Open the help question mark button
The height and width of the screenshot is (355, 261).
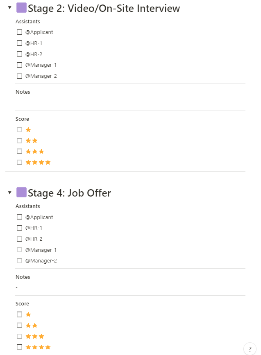click(x=250, y=349)
